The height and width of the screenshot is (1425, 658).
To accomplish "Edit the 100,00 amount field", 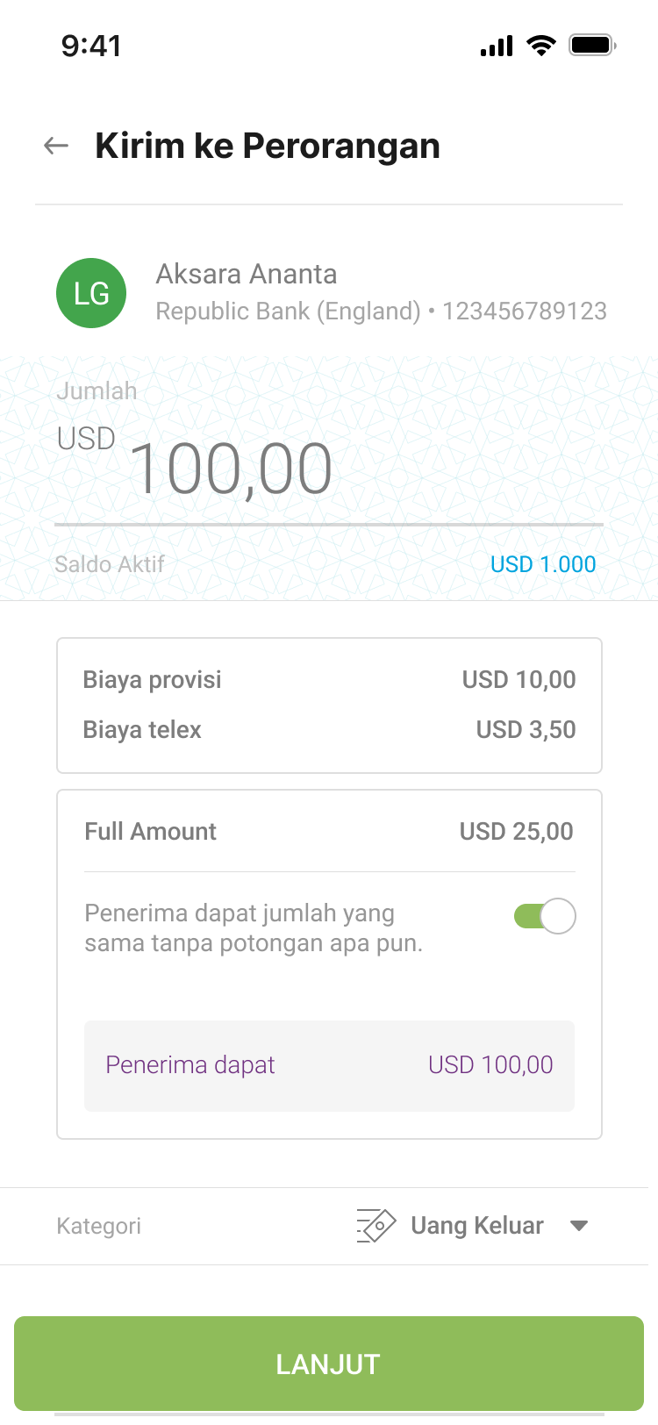I will pyautogui.click(x=232, y=469).
